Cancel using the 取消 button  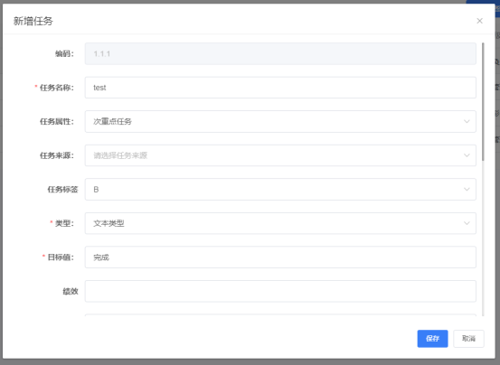[468, 339]
